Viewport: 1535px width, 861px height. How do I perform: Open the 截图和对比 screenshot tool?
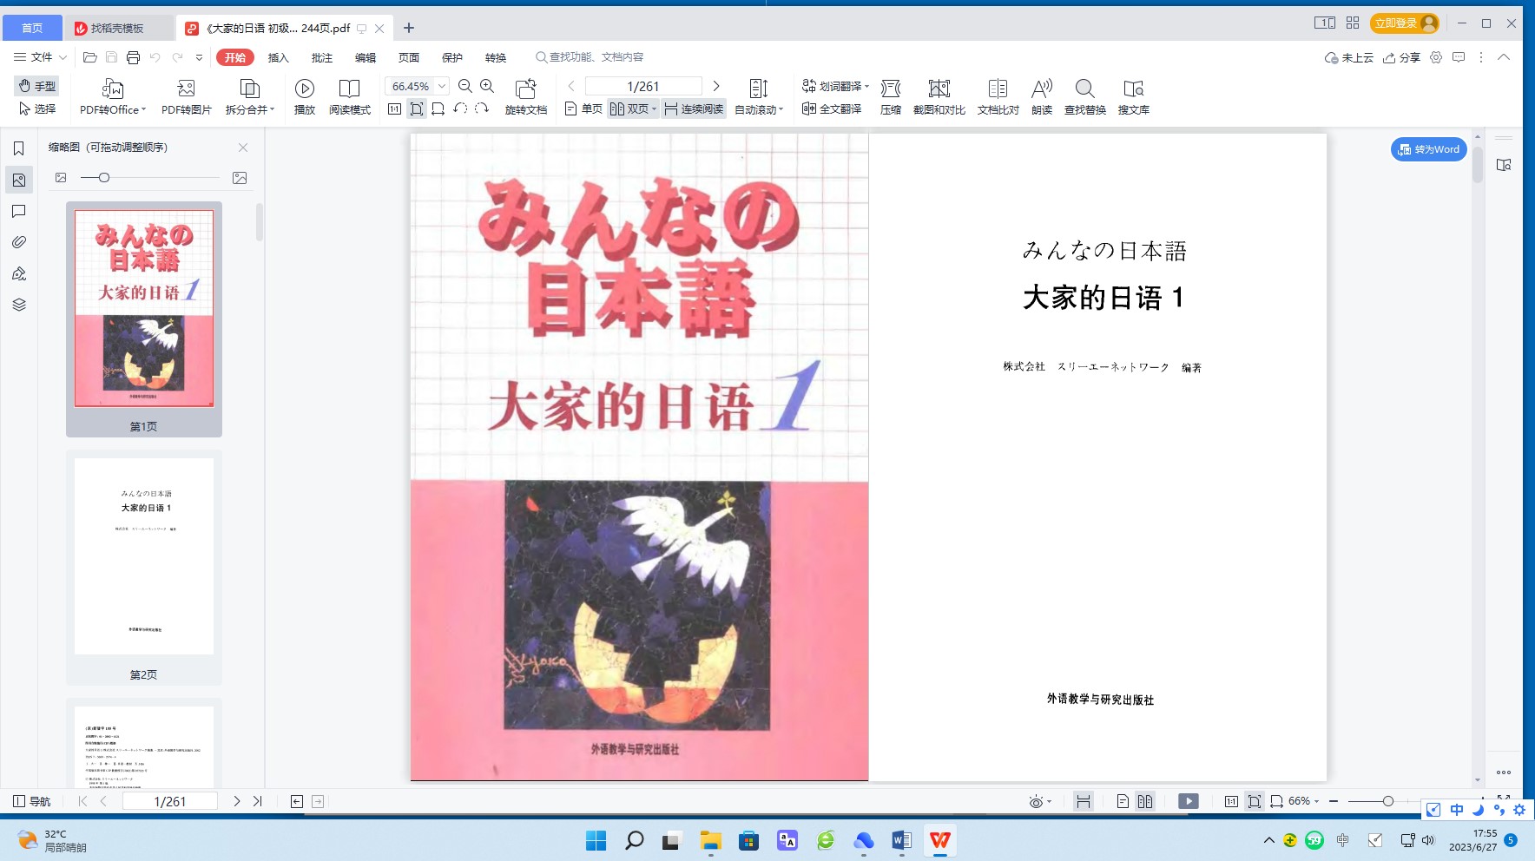pos(939,89)
